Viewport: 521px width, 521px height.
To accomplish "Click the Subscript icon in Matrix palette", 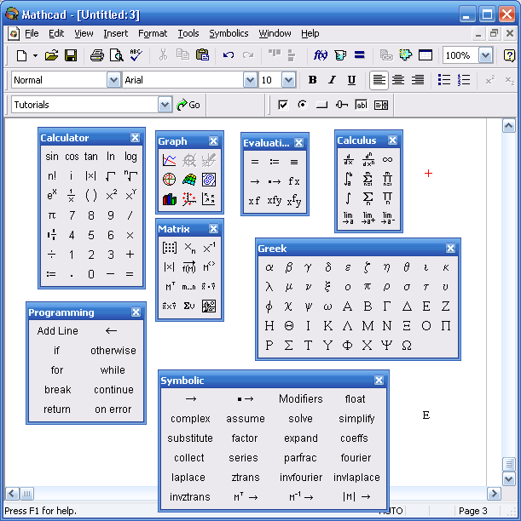I will (x=189, y=248).
